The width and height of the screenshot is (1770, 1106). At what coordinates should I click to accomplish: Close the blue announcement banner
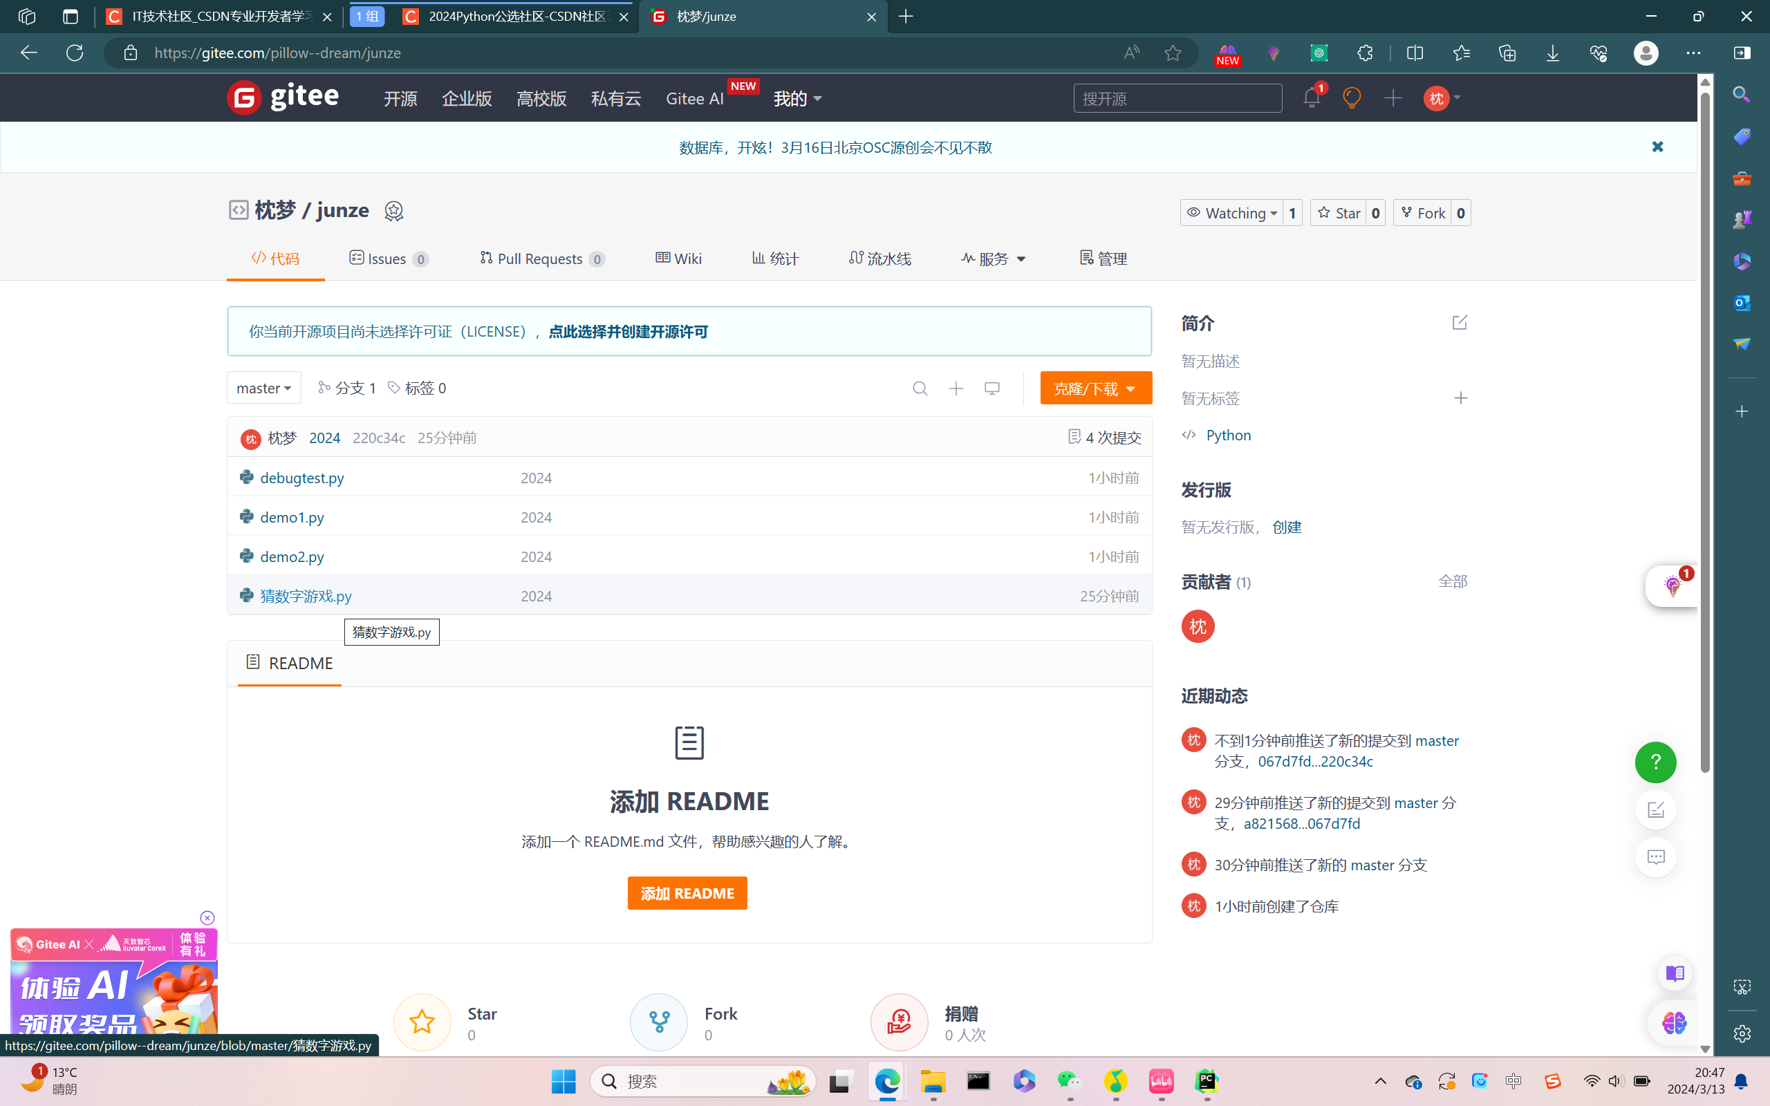point(1657,147)
